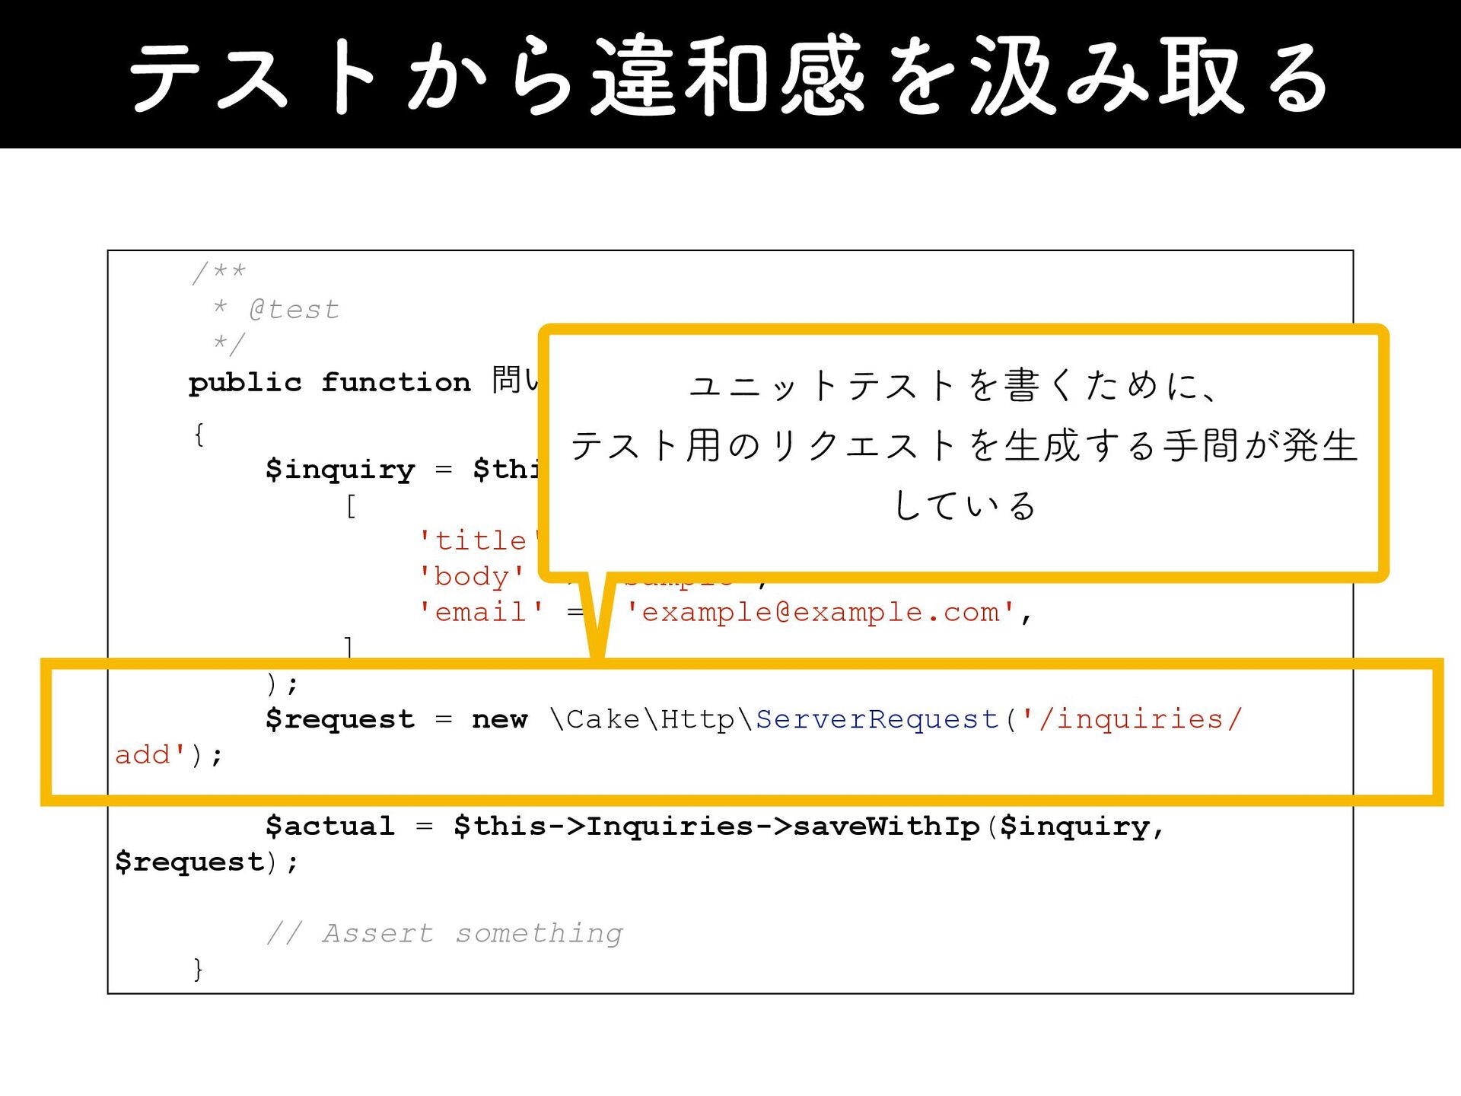Viewport: 1461px width, 1096px height.
Task: Click the opening /** comment line
Action: (219, 272)
